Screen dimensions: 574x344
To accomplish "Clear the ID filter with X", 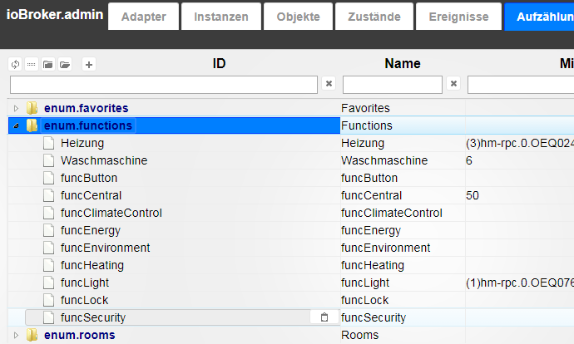I will tap(329, 84).
